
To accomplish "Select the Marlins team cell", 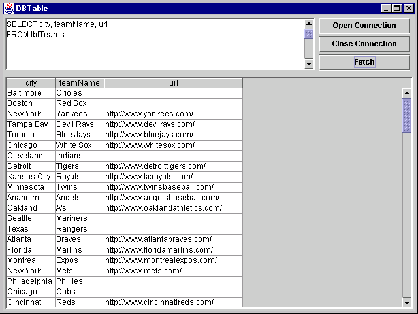I will [80, 250].
